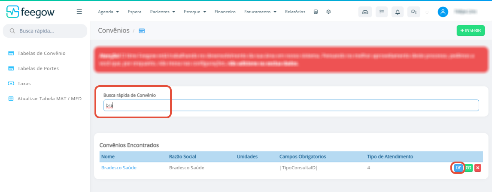Click the Convênios page title
Viewport: 492px width, 192px height.
coord(114,30)
